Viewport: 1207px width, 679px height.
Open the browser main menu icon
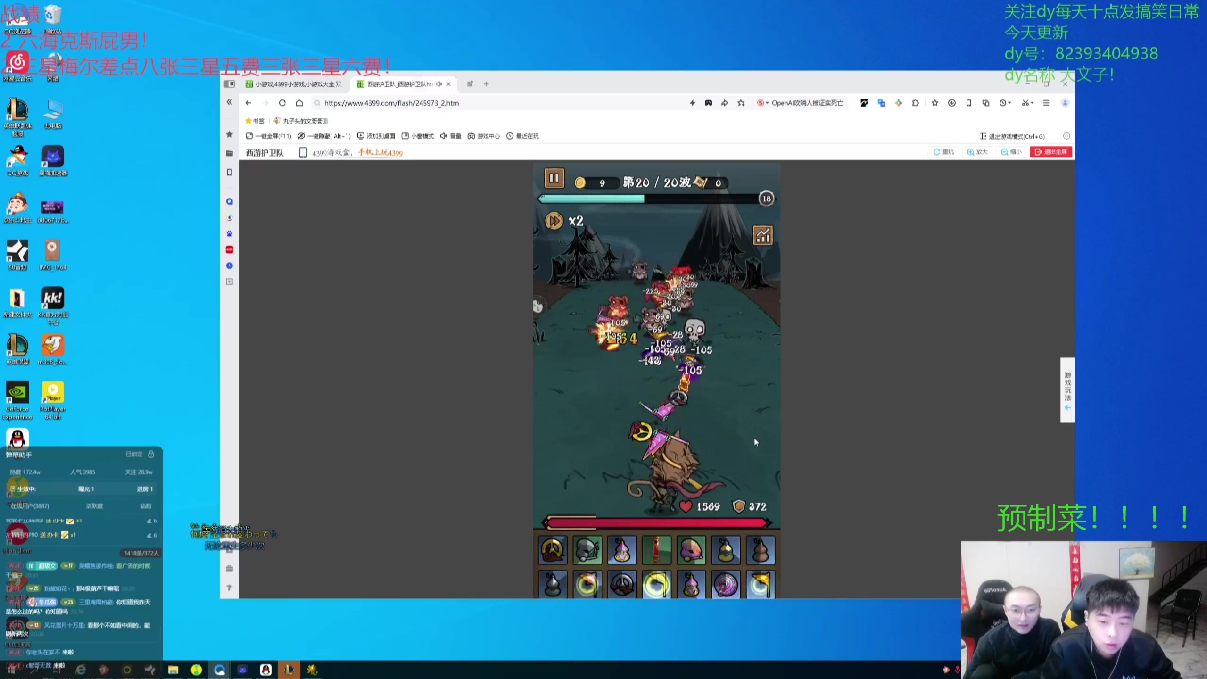pyautogui.click(x=1046, y=103)
